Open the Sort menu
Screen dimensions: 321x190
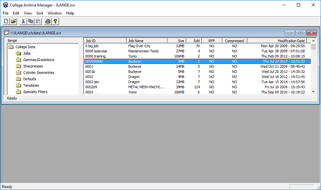click(40, 13)
